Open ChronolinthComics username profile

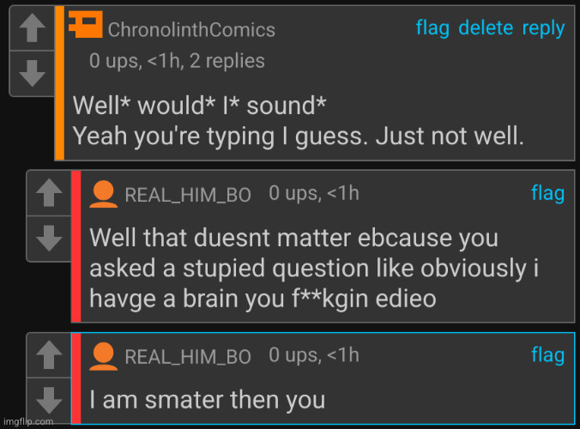click(191, 29)
